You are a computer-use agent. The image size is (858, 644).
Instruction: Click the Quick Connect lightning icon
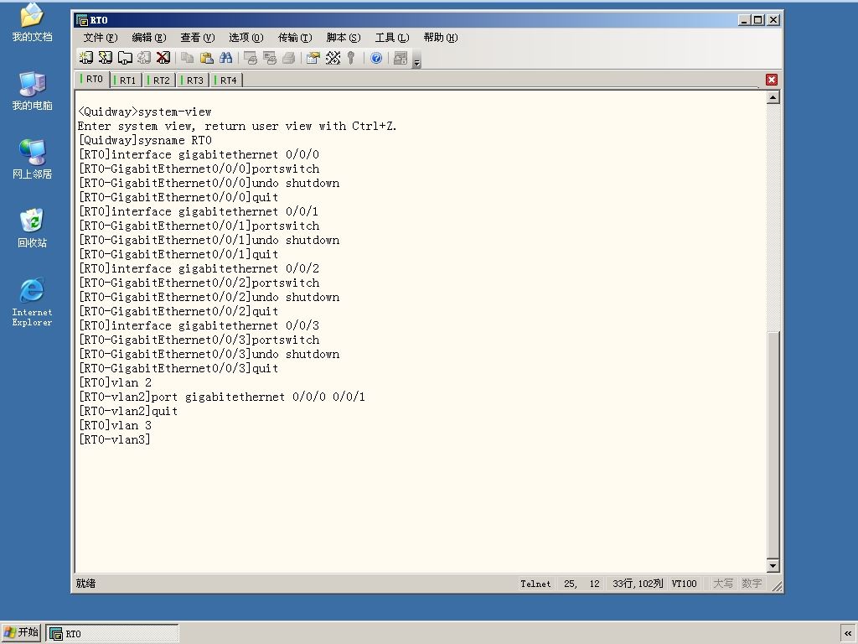click(x=105, y=58)
